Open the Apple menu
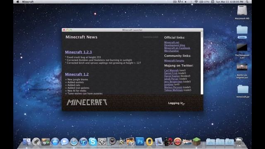 tap(17, 2)
